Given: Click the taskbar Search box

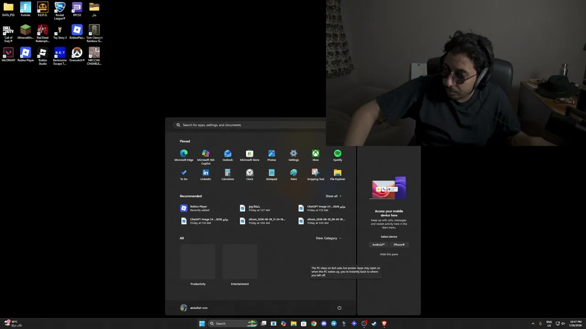Looking at the screenshot, I should pos(232,324).
